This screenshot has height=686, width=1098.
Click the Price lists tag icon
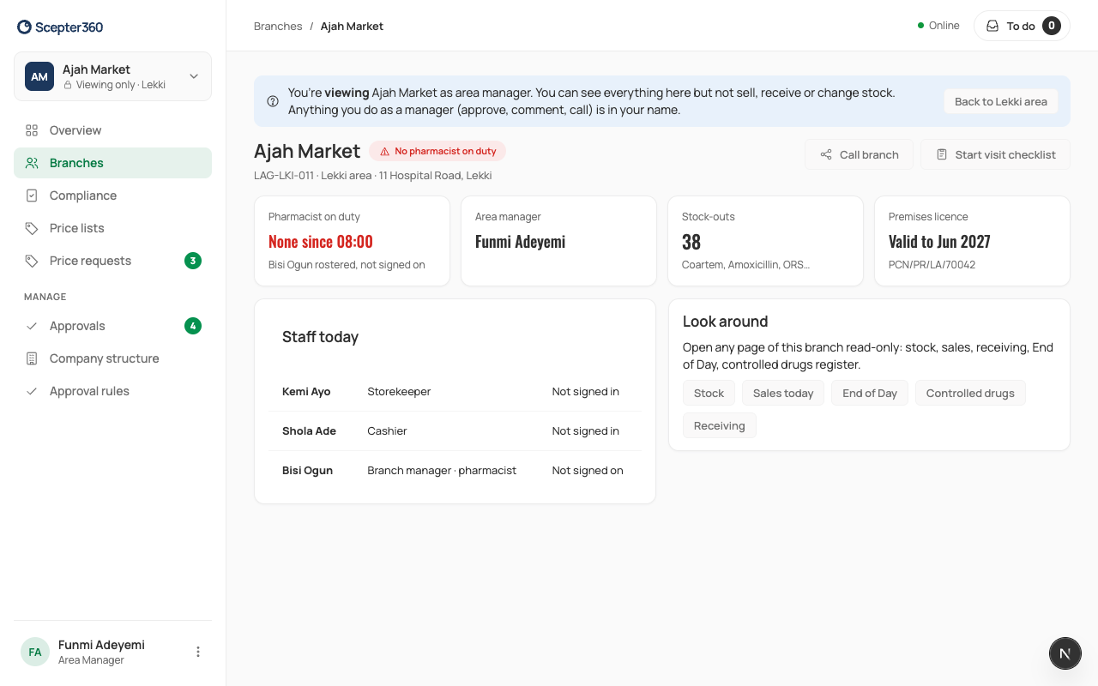(x=32, y=228)
